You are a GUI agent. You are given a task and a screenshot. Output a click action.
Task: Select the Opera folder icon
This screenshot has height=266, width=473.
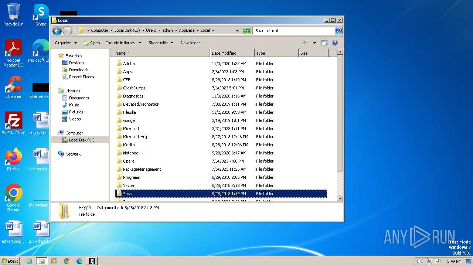[x=119, y=161]
